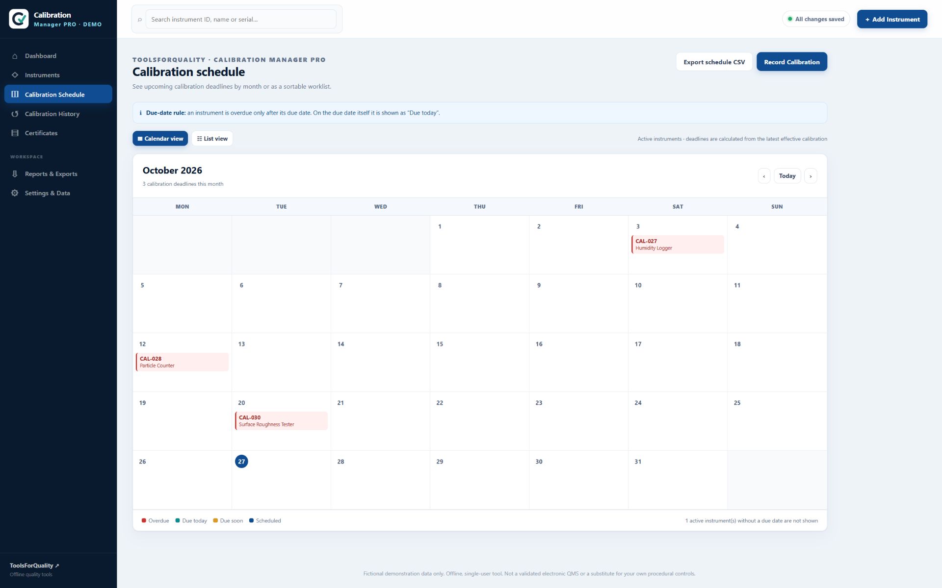942x588 pixels.
Task: Click the Calibration Schedule columns icon
Action: [15, 94]
